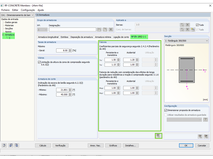Screen dimensions: 213x159
Task: Click the defaults icon below Fatores panel
Action: 158,136
